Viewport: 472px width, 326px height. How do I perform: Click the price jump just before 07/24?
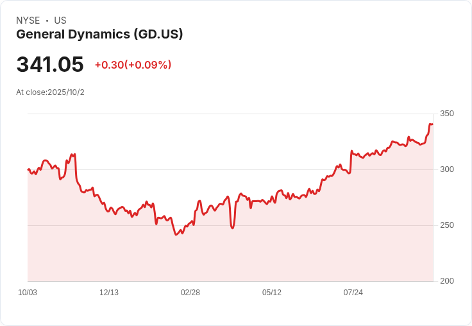click(x=351, y=152)
